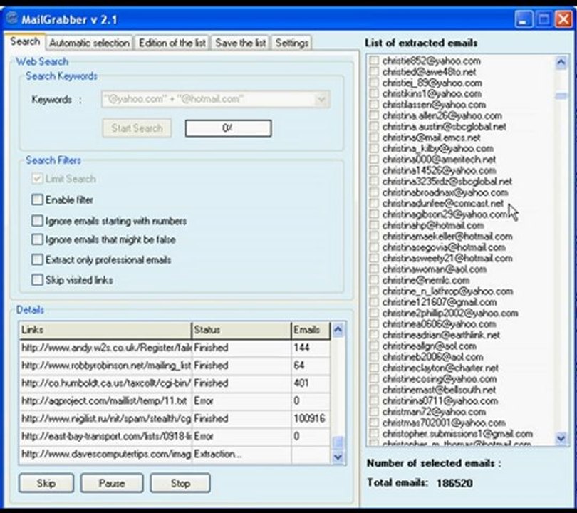Check Ignore emails that might be false

pos(37,239)
